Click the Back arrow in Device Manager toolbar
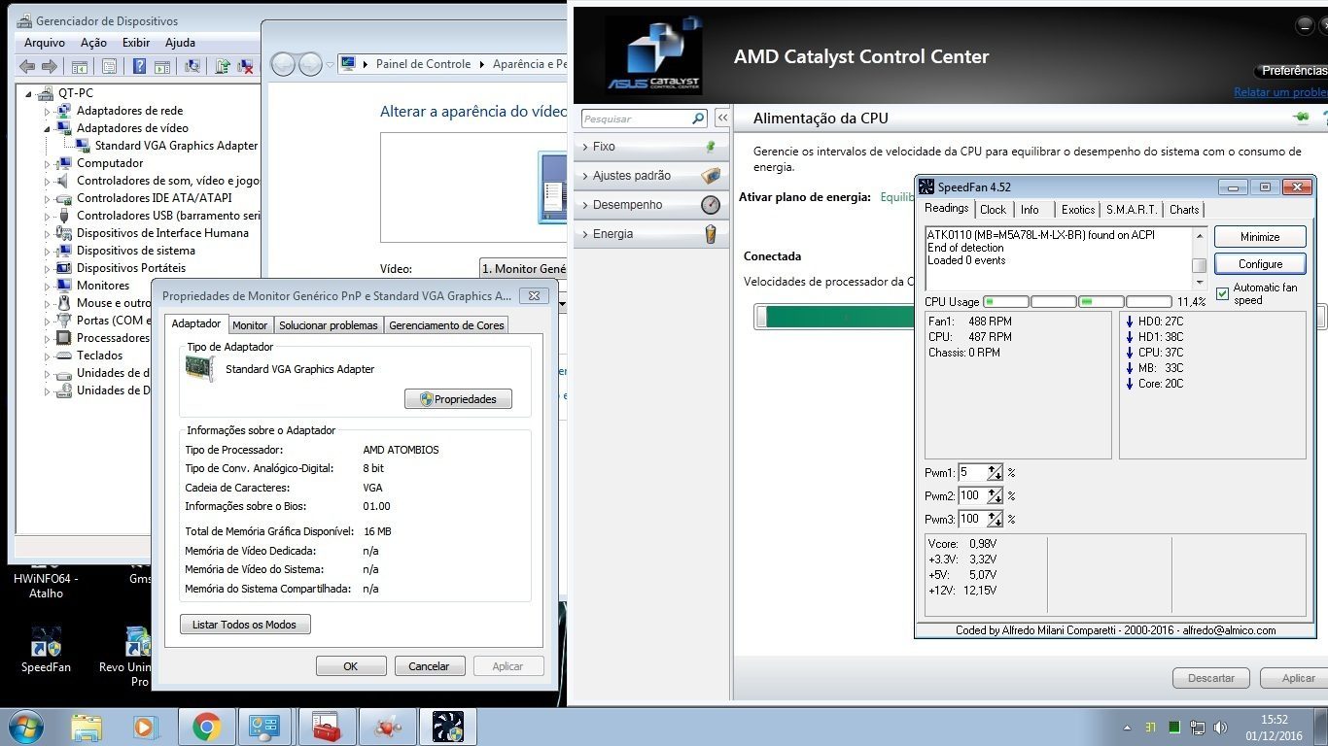The height and width of the screenshot is (746, 1328). [x=27, y=66]
